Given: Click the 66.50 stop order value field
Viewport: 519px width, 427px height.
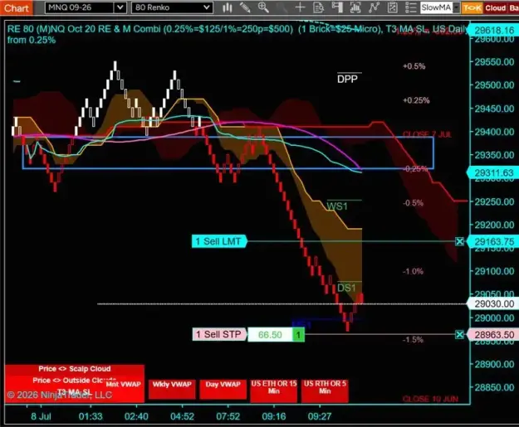Looking at the screenshot, I should pos(270,335).
